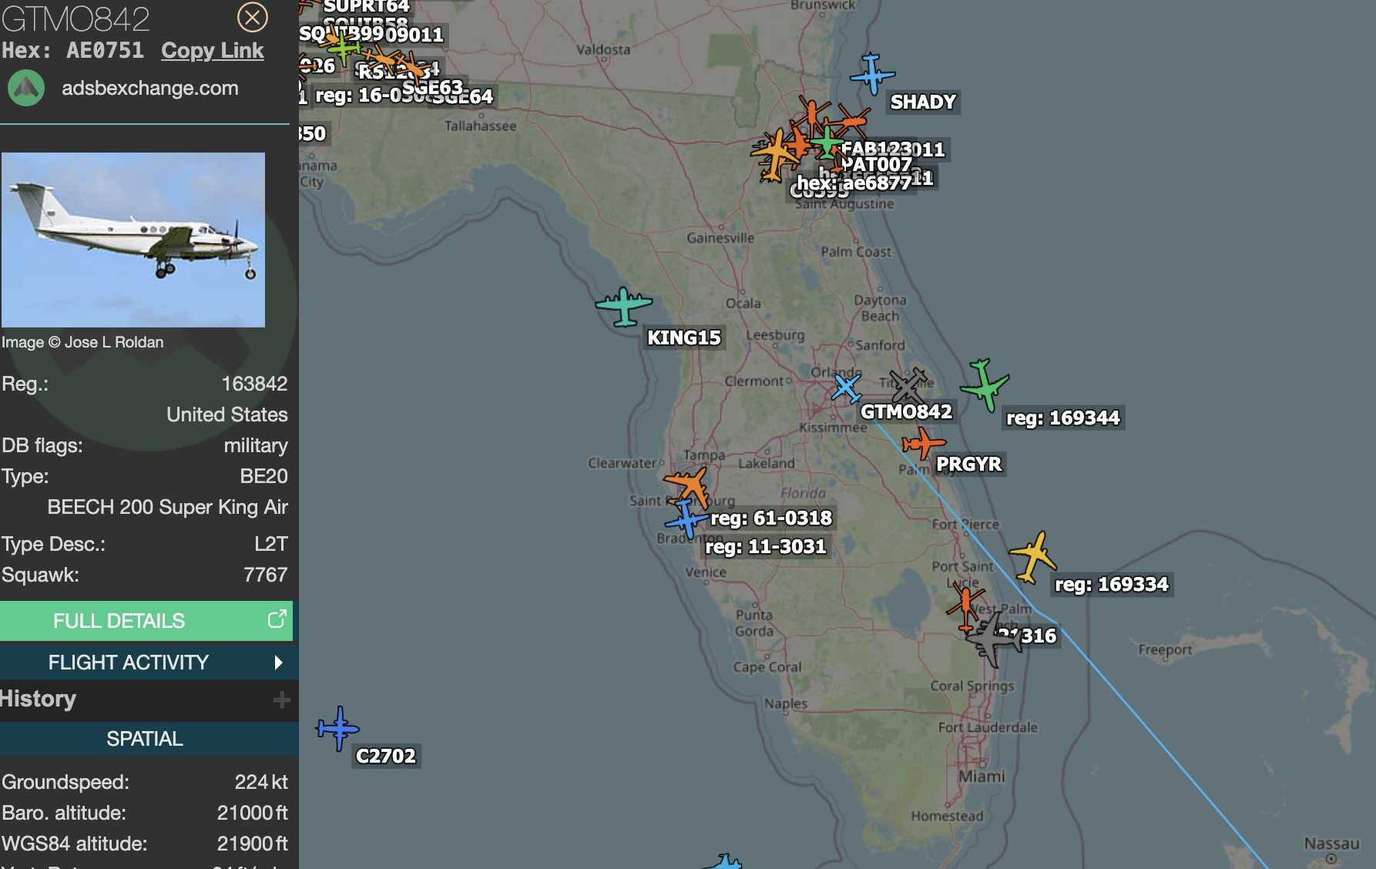Click the Beech King Air aircraft photo
Screen dimensions: 1376x869
click(x=133, y=240)
